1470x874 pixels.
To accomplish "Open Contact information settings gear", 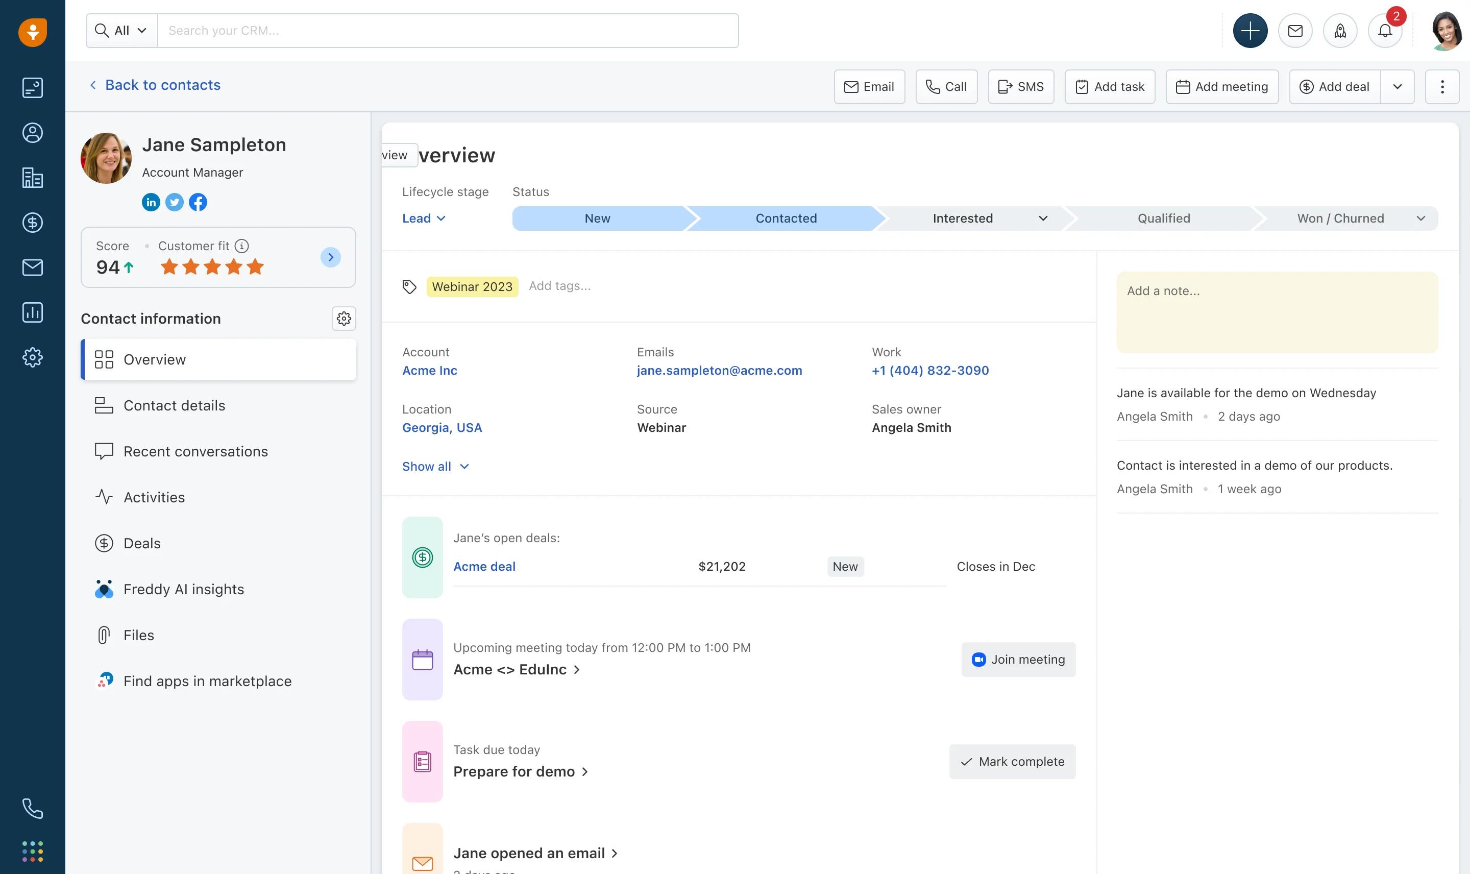I will 344,319.
